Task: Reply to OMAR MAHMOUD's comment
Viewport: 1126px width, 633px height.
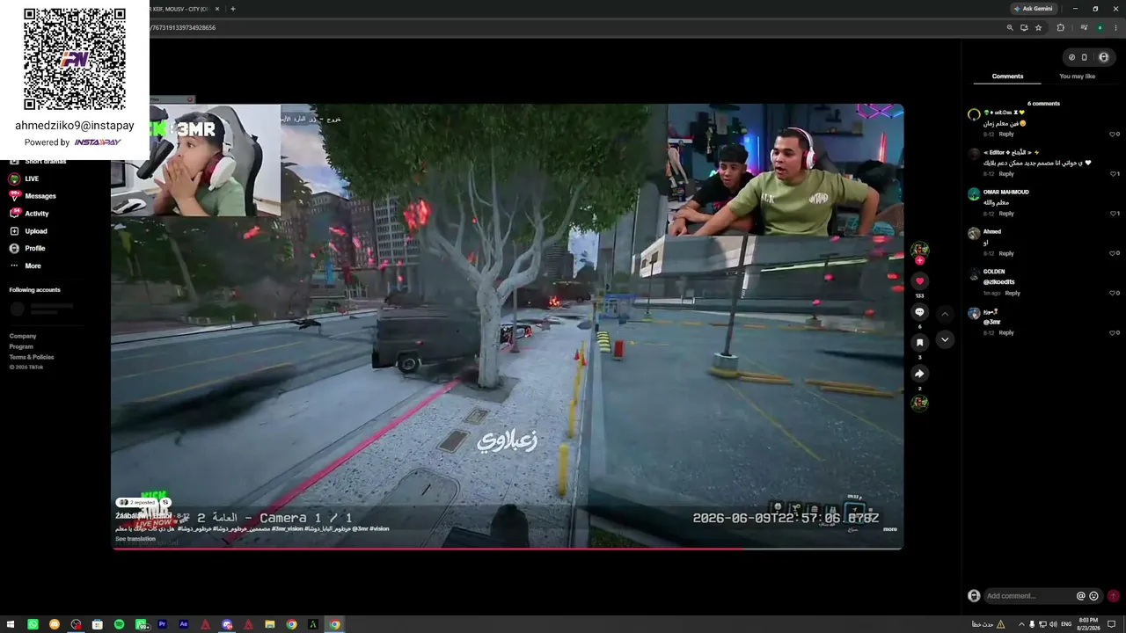Action: coord(1006,214)
